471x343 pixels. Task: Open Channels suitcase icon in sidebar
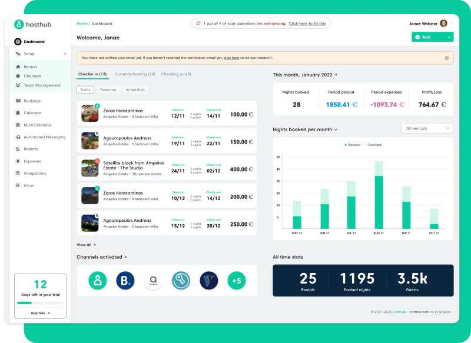click(x=18, y=76)
